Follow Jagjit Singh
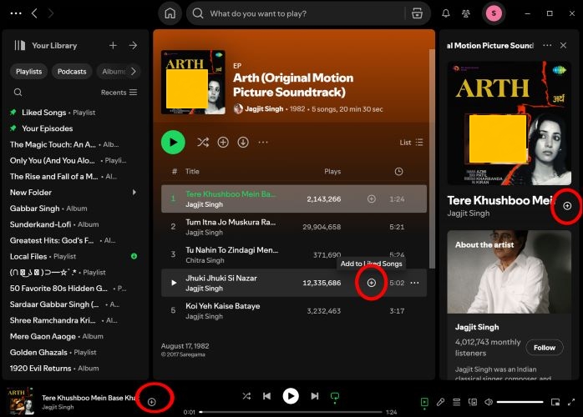The image size is (583, 417). [x=545, y=348]
